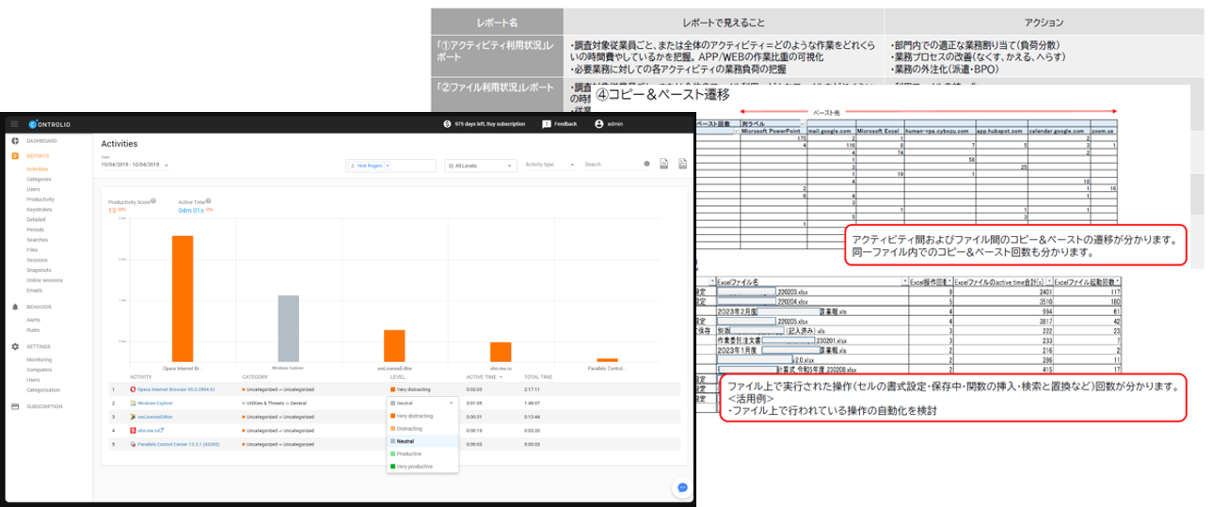Click the gray Windows Explorer bar

click(x=288, y=328)
